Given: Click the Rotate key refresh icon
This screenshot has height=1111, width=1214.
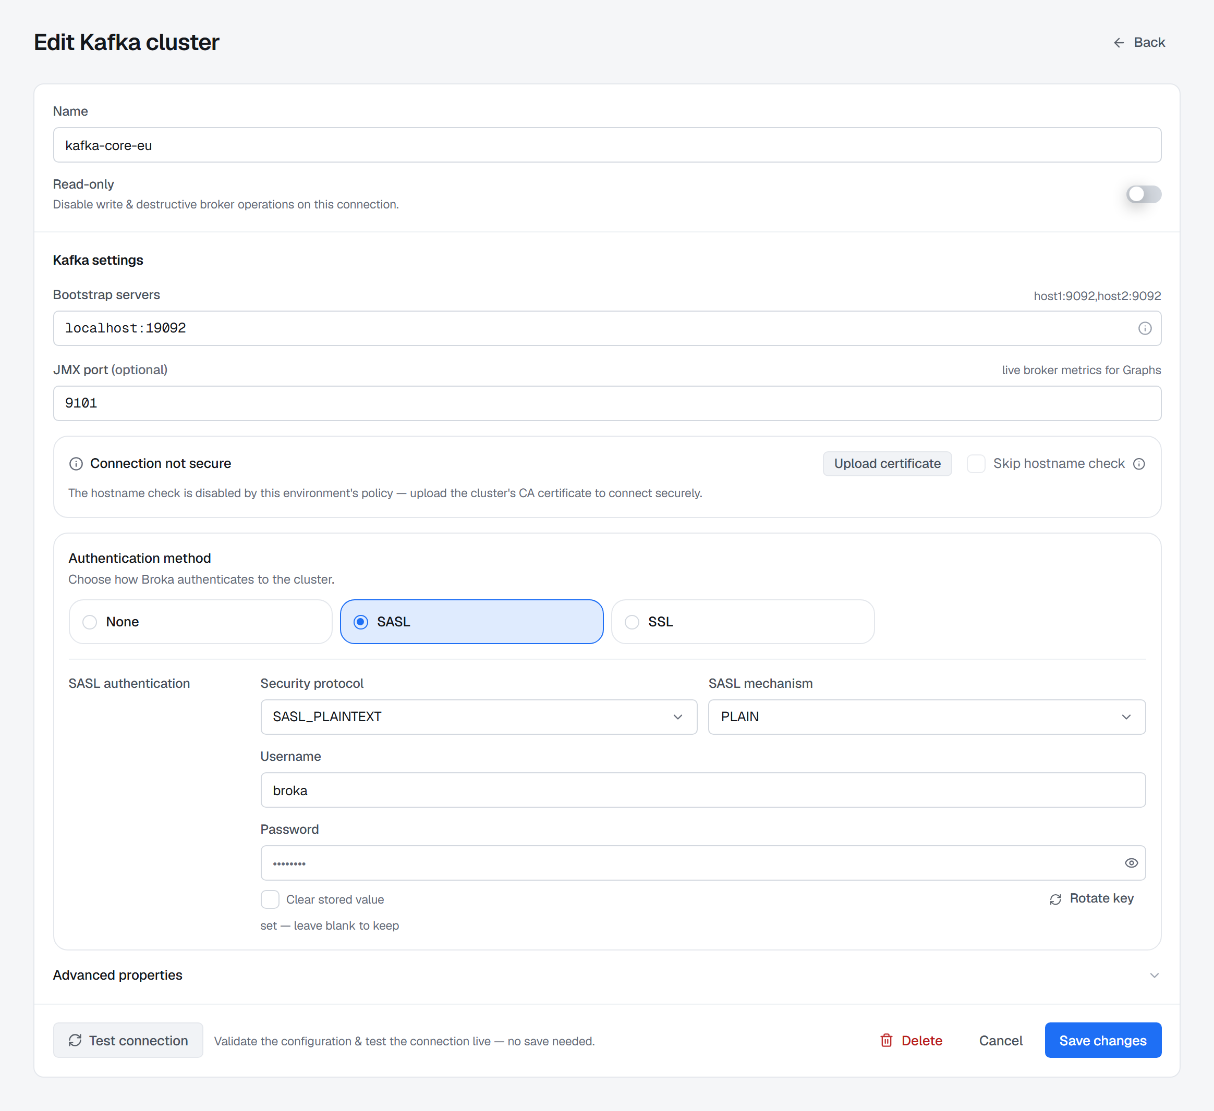Looking at the screenshot, I should click(x=1055, y=899).
